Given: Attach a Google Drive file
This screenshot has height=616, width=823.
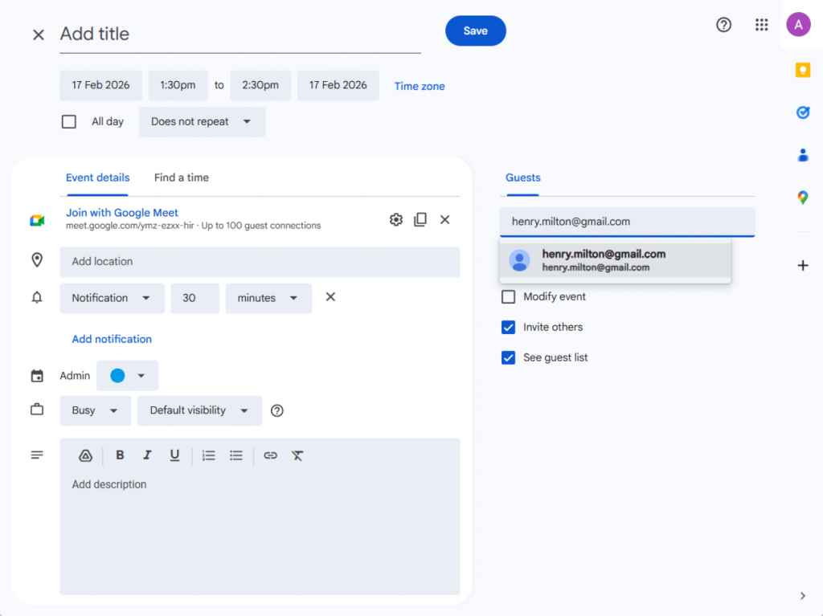Looking at the screenshot, I should 85,455.
